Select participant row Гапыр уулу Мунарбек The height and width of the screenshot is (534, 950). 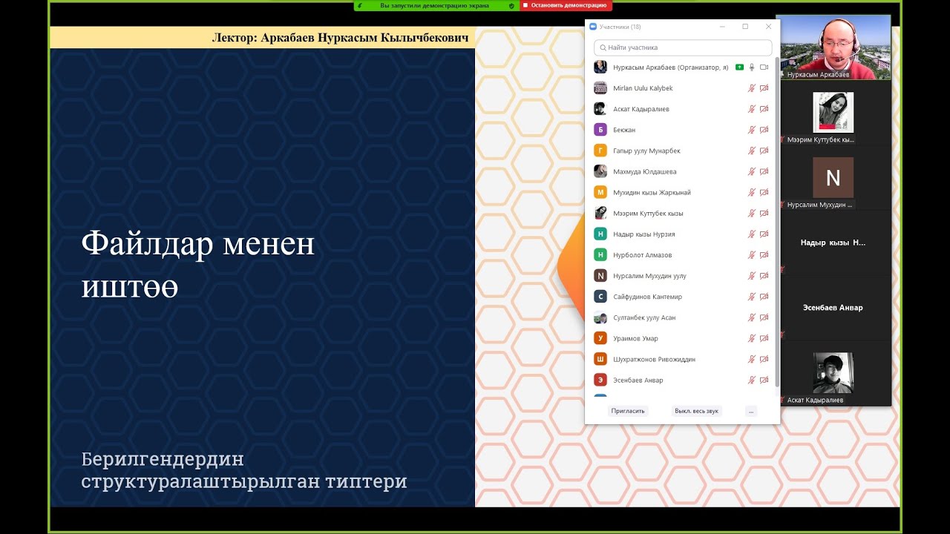click(x=683, y=151)
